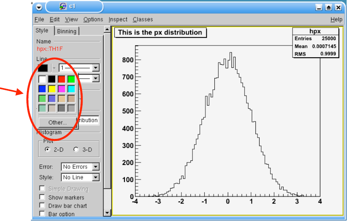Pick the light tan swatch
347x223 pixels.
[x=61, y=99]
